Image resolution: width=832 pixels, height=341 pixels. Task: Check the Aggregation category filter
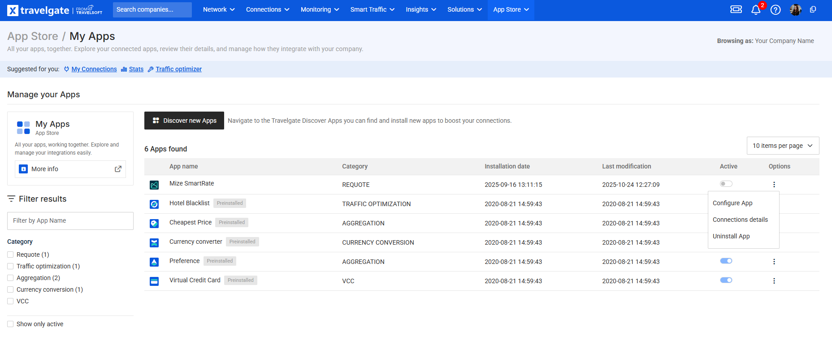(x=10, y=278)
